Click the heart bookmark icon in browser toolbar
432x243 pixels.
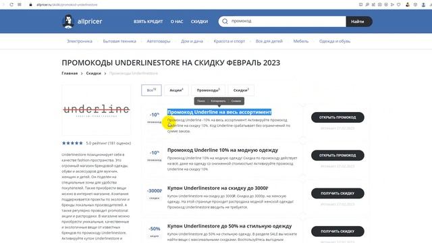(x=398, y=5)
